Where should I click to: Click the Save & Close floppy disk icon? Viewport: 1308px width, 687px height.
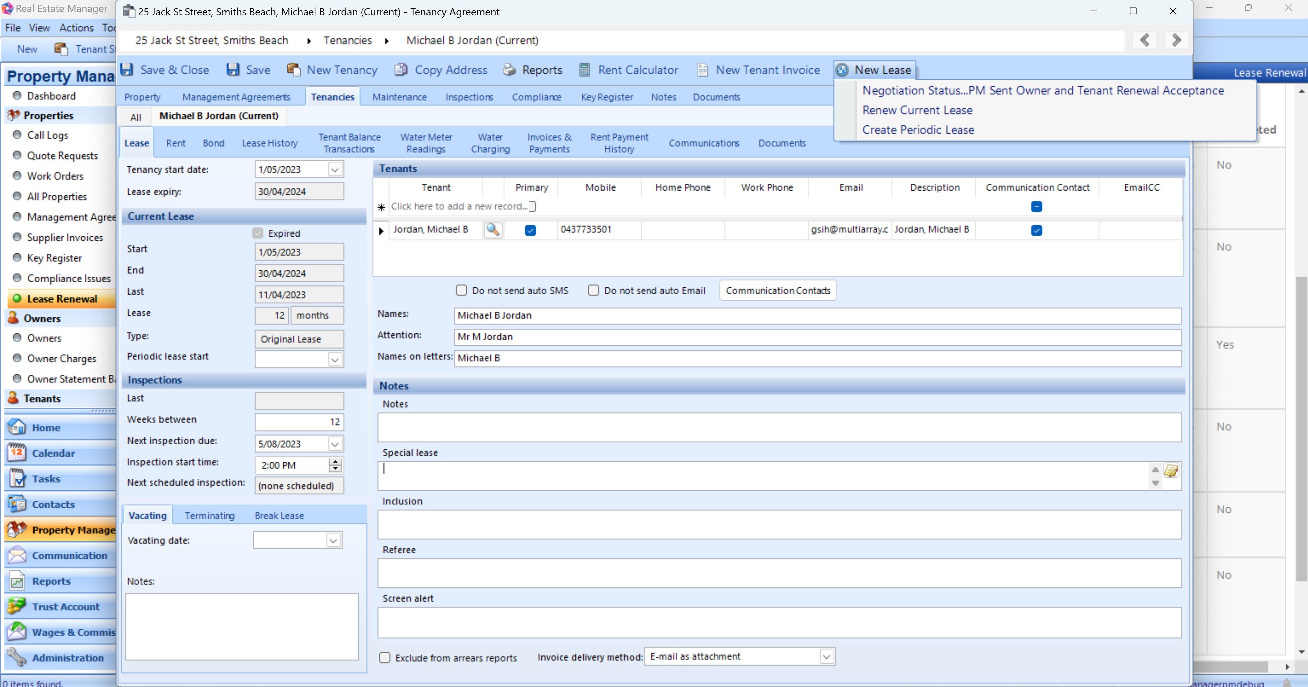tap(127, 70)
